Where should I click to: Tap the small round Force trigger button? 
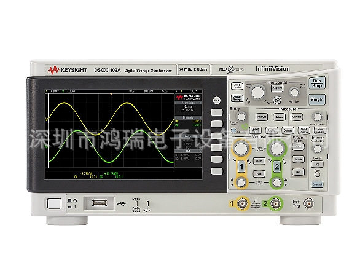(x=317, y=175)
